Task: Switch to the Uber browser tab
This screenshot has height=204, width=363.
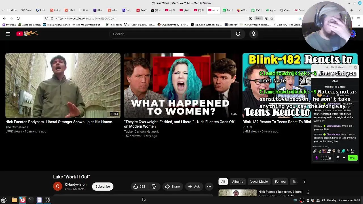Action: point(84,10)
